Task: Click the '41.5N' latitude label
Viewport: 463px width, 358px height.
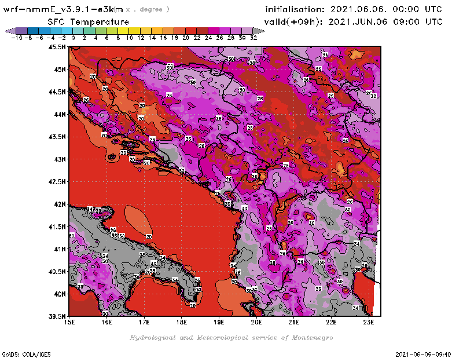Action: pyautogui.click(x=57, y=227)
